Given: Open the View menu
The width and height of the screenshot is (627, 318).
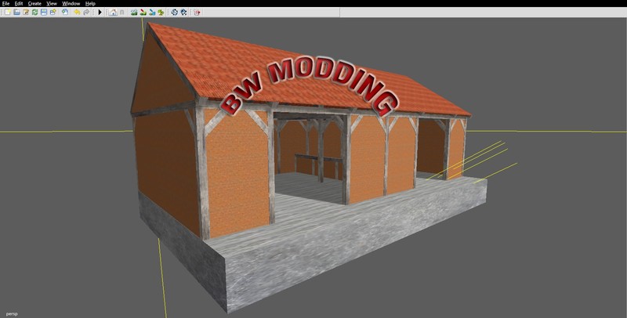Looking at the screenshot, I should pyautogui.click(x=52, y=4).
